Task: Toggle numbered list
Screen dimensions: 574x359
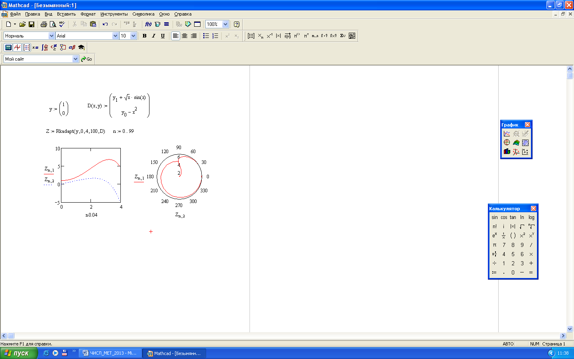Action: tap(215, 36)
